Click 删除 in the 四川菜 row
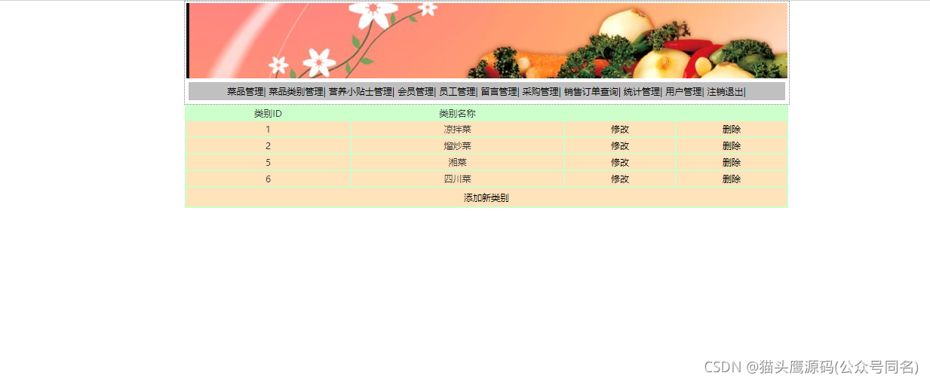The width and height of the screenshot is (930, 382). (732, 179)
